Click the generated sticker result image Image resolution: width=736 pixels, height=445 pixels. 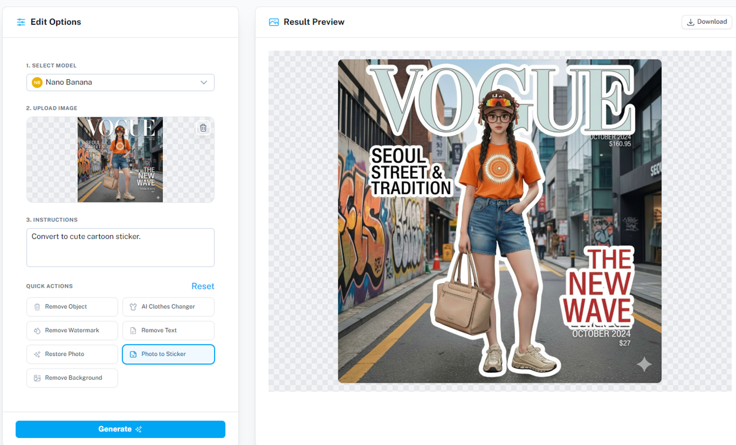click(500, 221)
